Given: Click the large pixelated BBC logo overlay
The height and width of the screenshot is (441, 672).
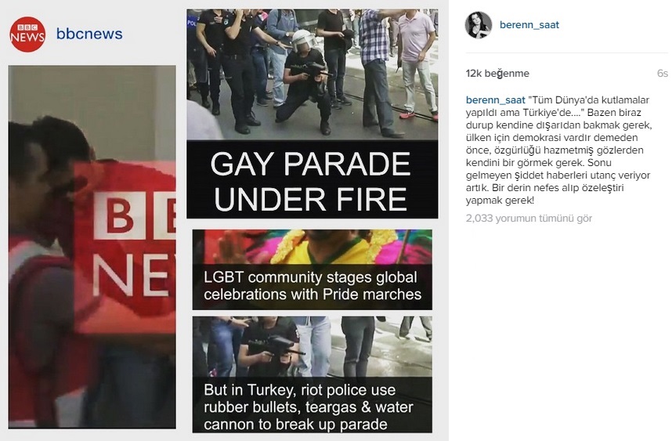Looking at the screenshot, I should click(125, 247).
